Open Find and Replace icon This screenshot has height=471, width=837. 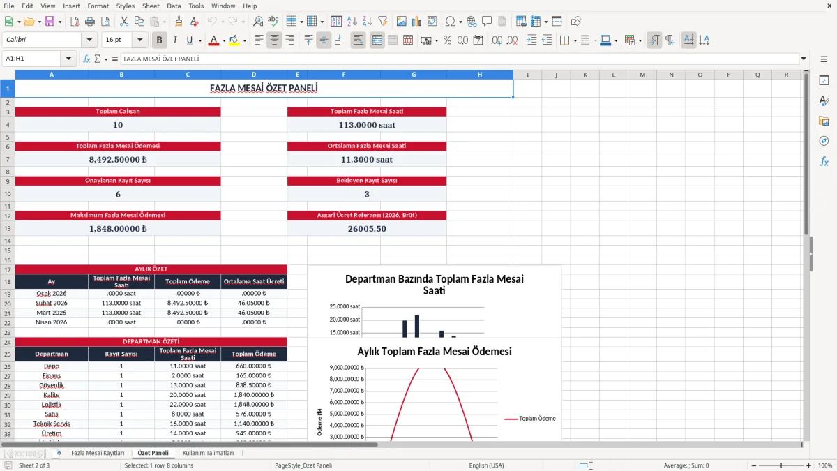coord(258,22)
